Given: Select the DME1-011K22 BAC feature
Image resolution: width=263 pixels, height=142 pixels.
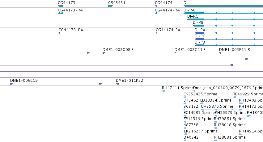Looking at the screenshot, I should coord(189,84).
